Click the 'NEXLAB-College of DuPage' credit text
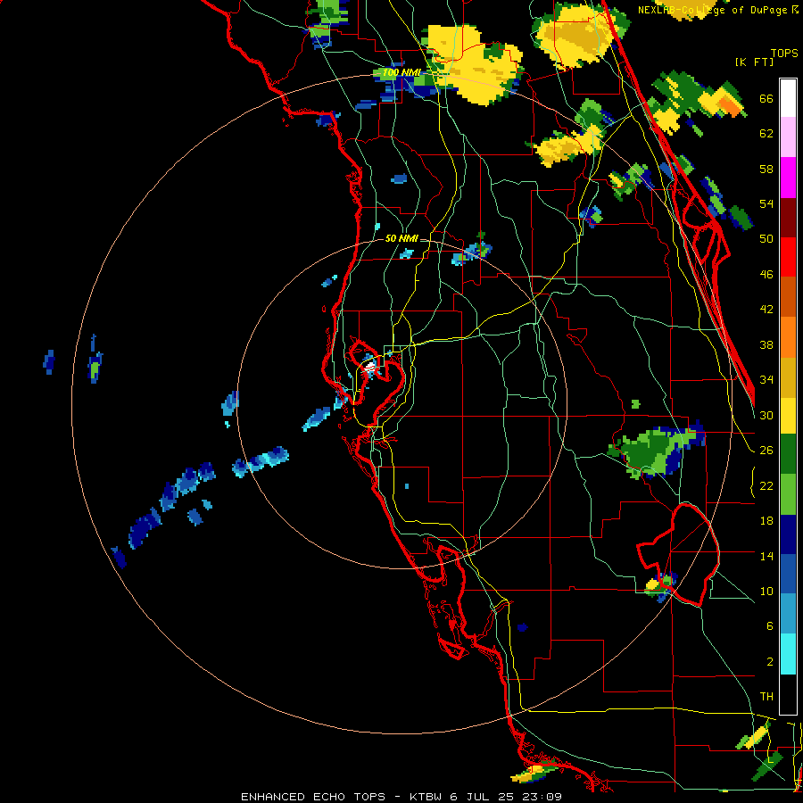The height and width of the screenshot is (803, 803). click(713, 10)
